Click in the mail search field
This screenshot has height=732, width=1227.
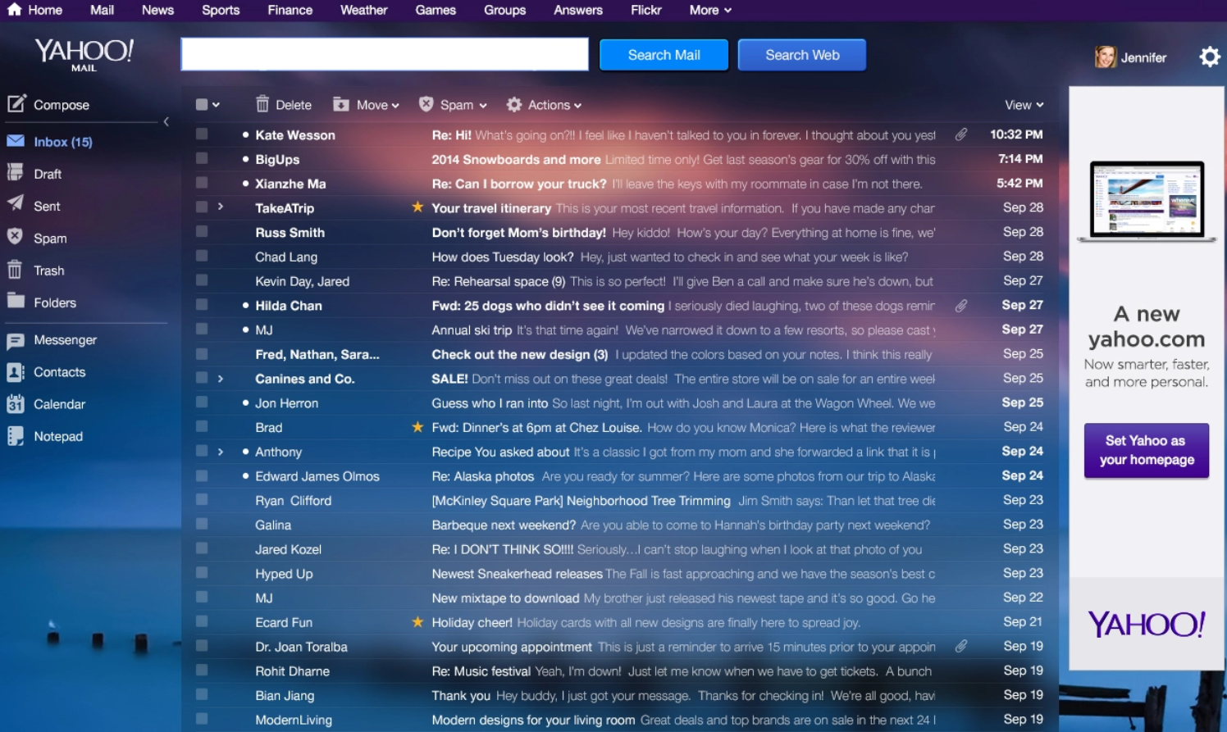[385, 54]
